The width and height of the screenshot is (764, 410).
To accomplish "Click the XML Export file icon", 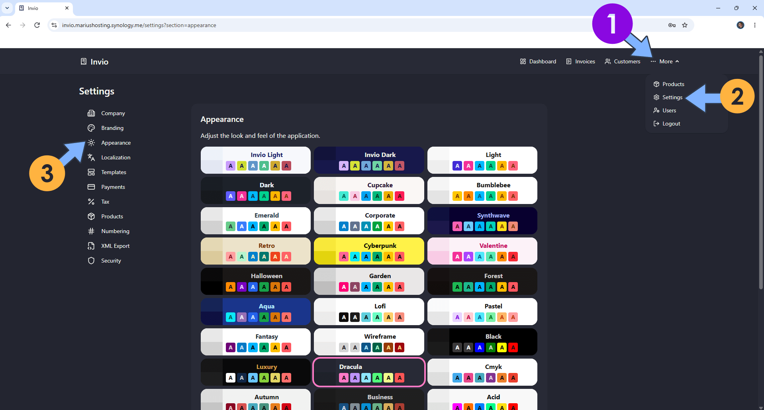I will (91, 246).
